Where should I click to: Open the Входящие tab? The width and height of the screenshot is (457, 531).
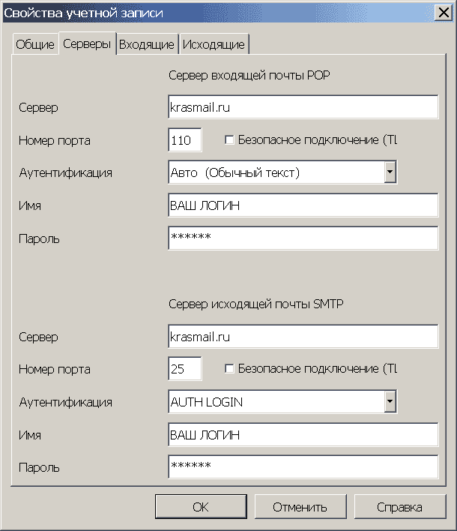147,44
